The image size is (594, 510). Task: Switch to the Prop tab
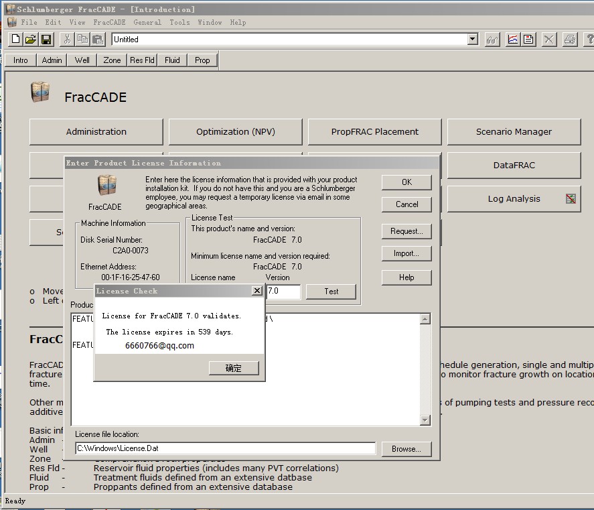[202, 60]
